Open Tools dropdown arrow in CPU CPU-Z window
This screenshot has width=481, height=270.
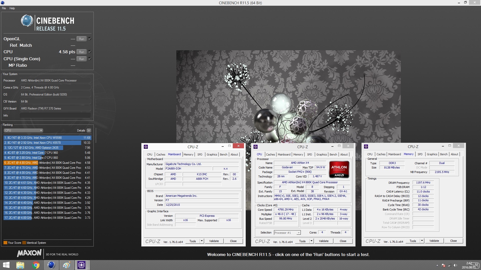[x=311, y=241]
